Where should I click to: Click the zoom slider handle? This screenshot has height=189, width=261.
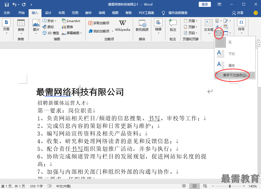point(230,186)
